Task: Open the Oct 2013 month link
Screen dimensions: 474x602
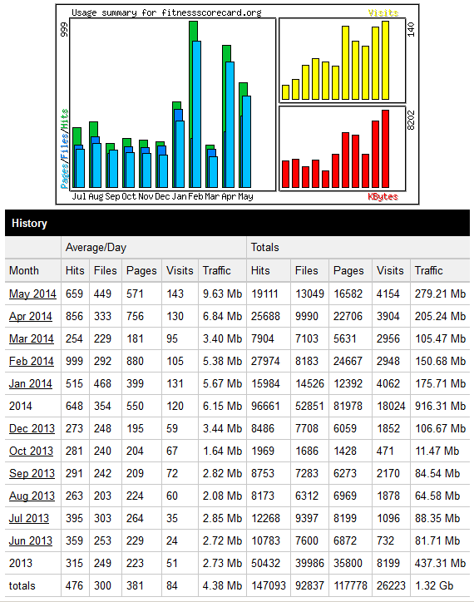Action: point(31,451)
